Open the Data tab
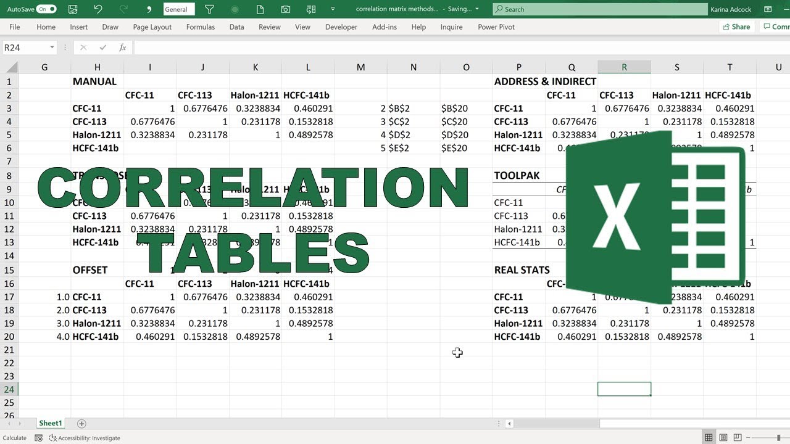 (236, 27)
